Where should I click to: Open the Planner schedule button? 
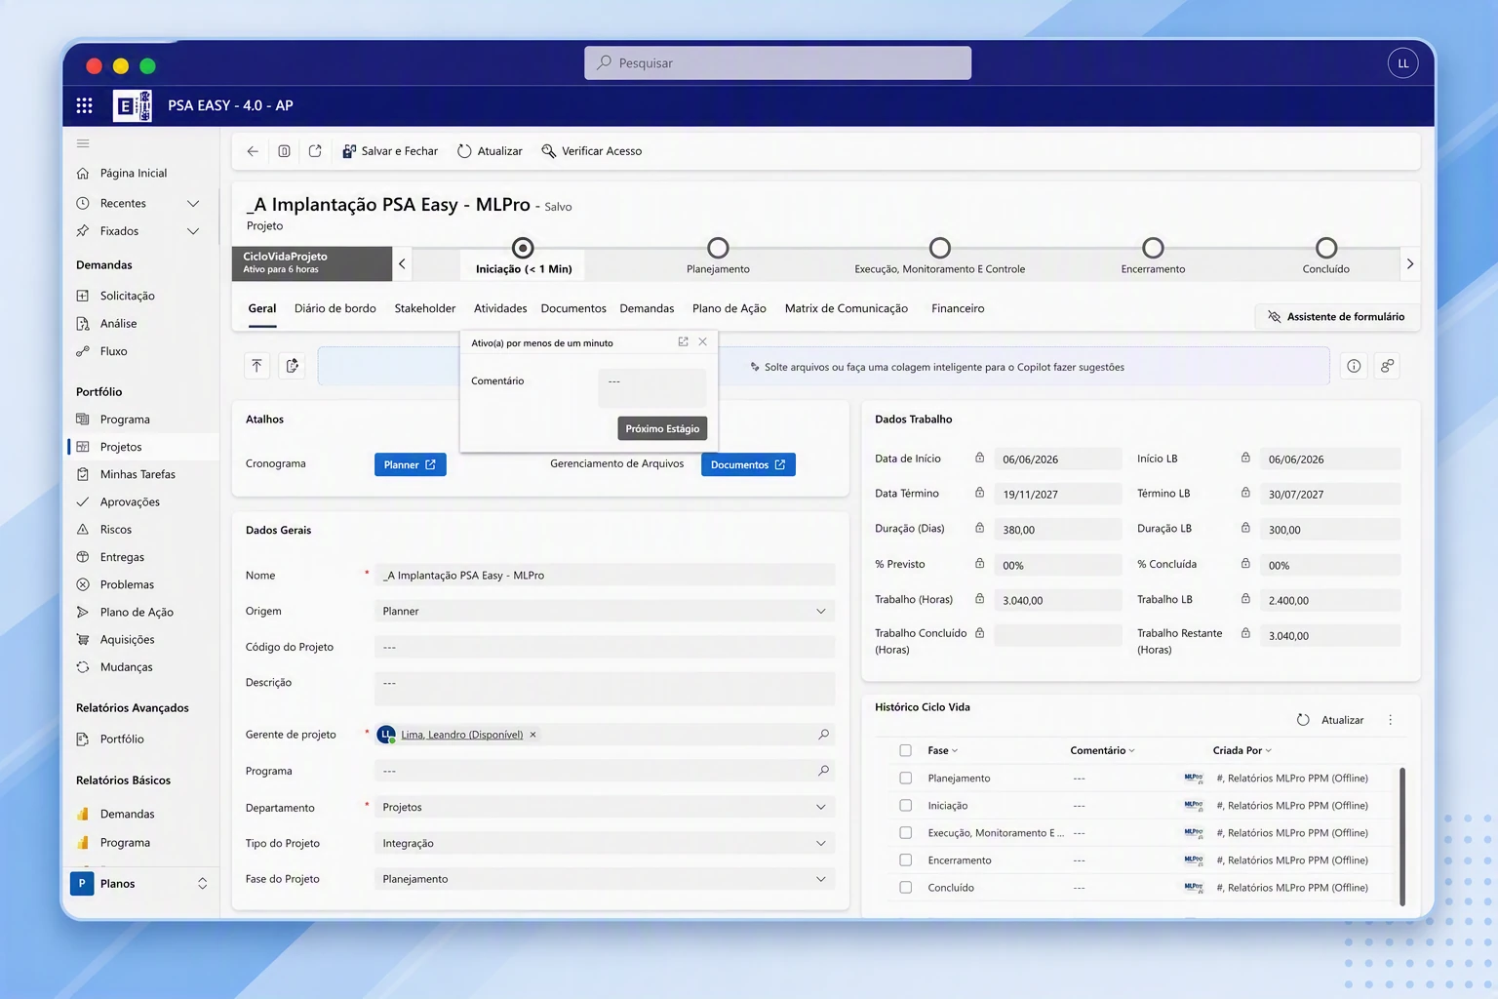[x=411, y=464]
